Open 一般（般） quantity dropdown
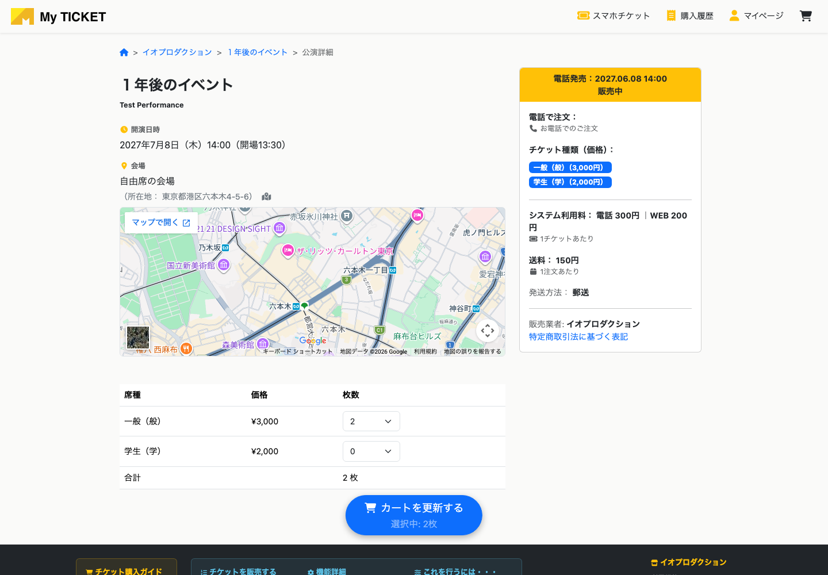Image resolution: width=828 pixels, height=575 pixels. tap(371, 421)
